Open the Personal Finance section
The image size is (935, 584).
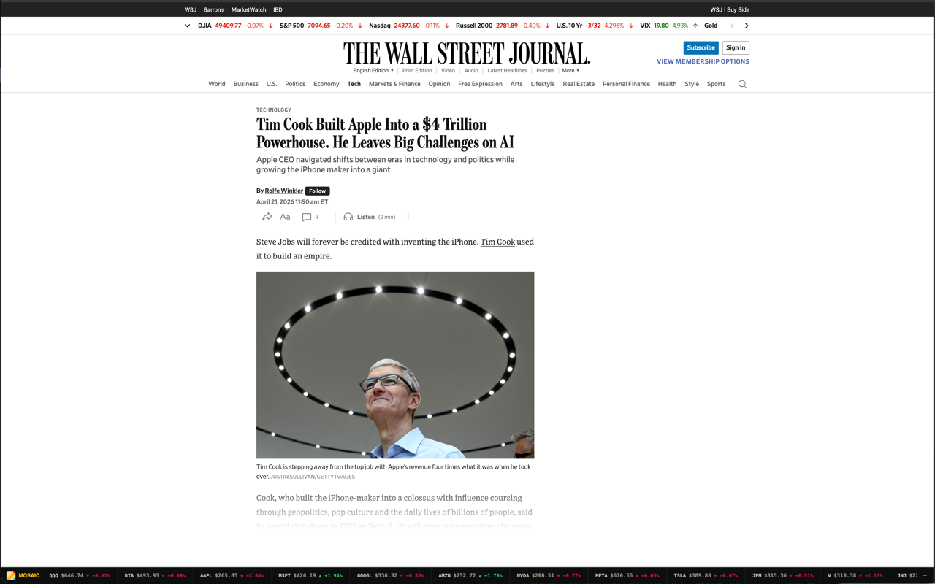(x=626, y=84)
